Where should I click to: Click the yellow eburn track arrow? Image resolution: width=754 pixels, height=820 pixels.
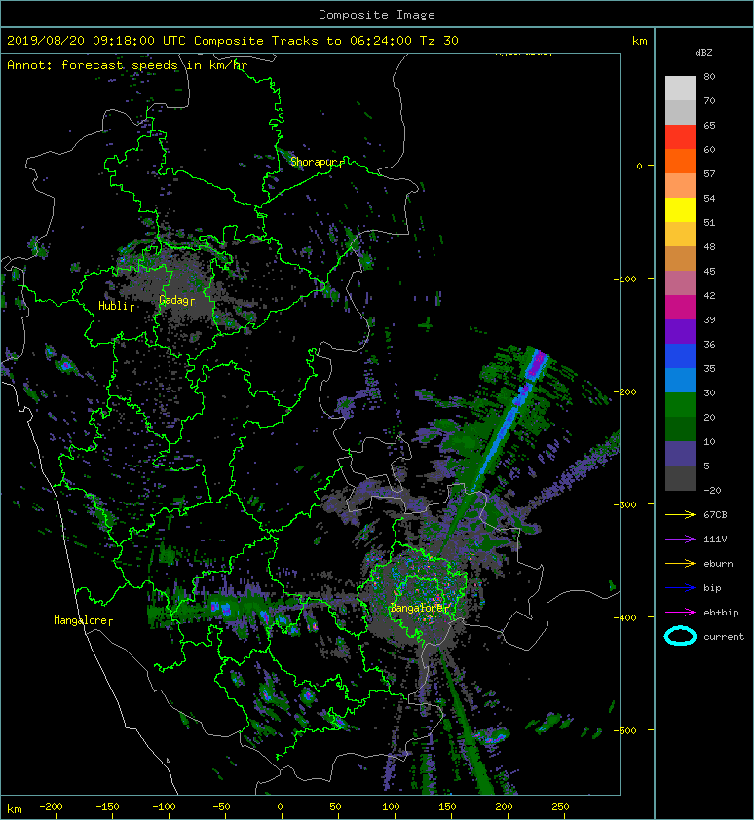680,564
